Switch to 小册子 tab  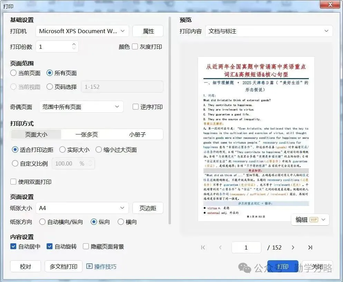[x=137, y=134]
